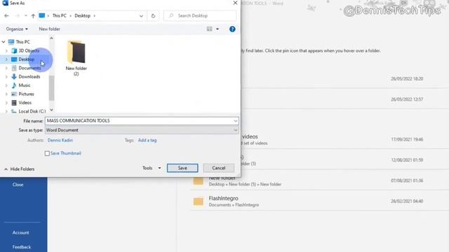449x252 pixels.
Task: Refresh the Desktop folder listing
Action: [x=153, y=15]
